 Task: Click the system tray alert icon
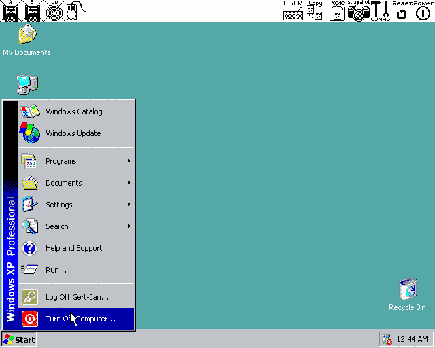387,339
